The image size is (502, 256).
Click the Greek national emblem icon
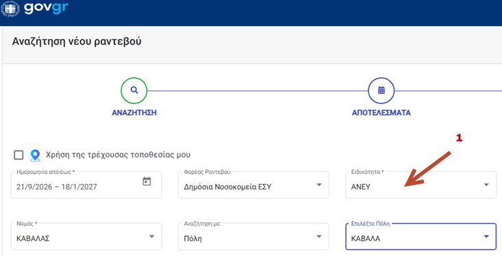point(10,8)
